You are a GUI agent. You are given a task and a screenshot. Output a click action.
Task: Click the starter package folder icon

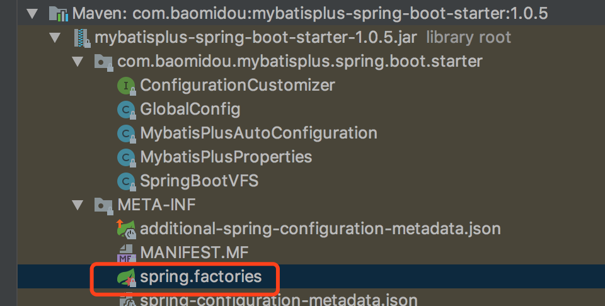pyautogui.click(x=101, y=61)
